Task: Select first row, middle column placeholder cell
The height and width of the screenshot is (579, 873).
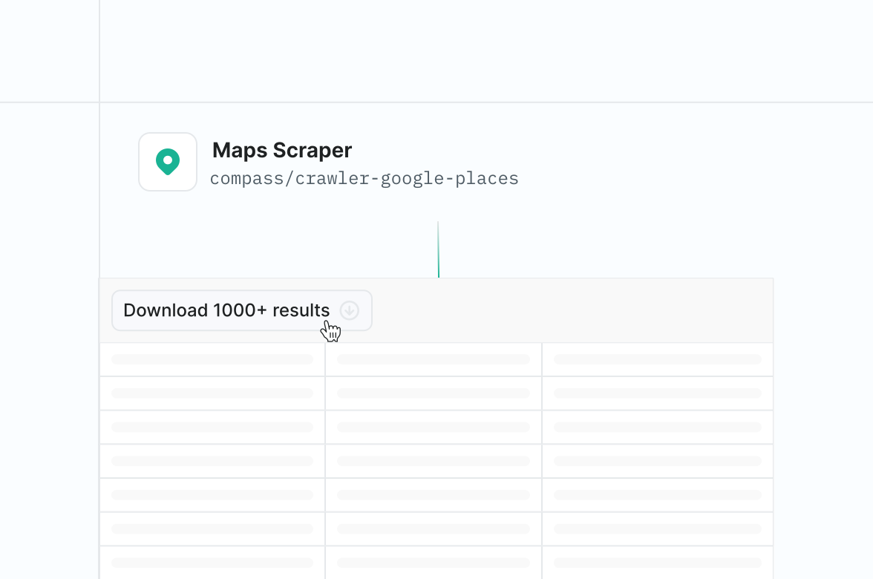Action: tap(434, 359)
